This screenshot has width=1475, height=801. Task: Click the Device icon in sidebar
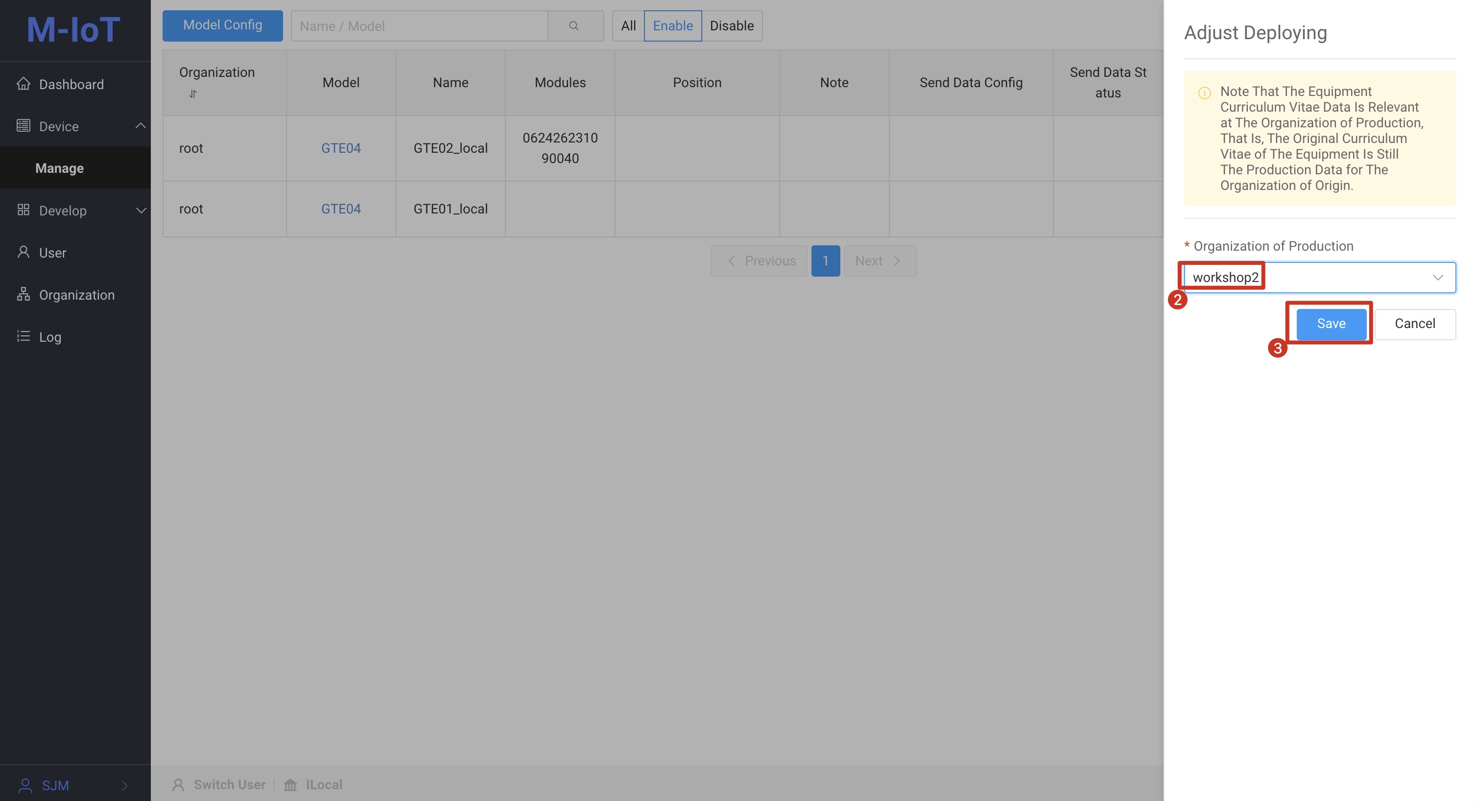[23, 125]
